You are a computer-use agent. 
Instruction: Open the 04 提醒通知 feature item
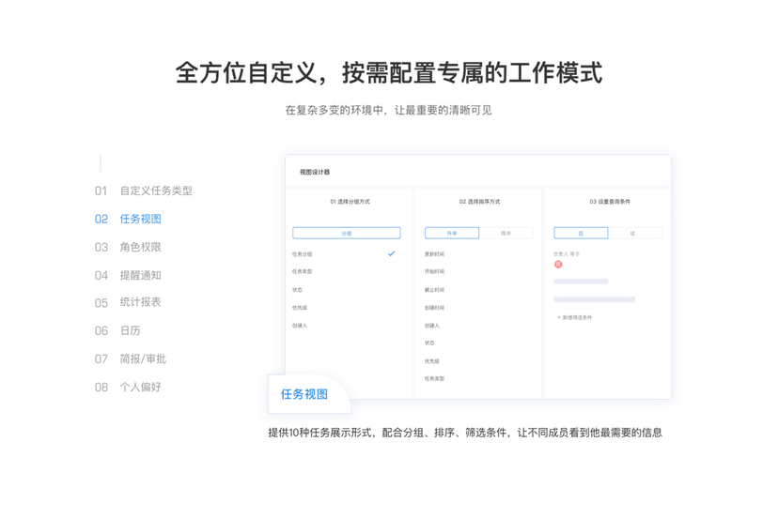(x=128, y=276)
